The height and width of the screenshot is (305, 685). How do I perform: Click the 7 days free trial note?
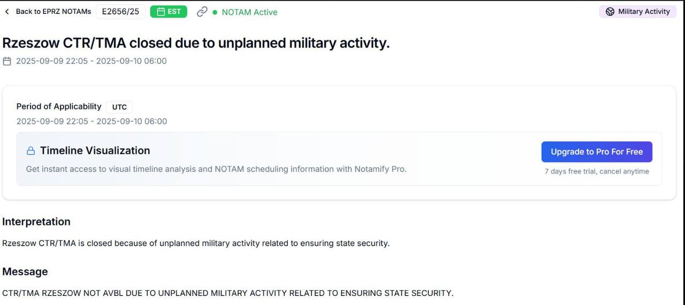coord(597,171)
